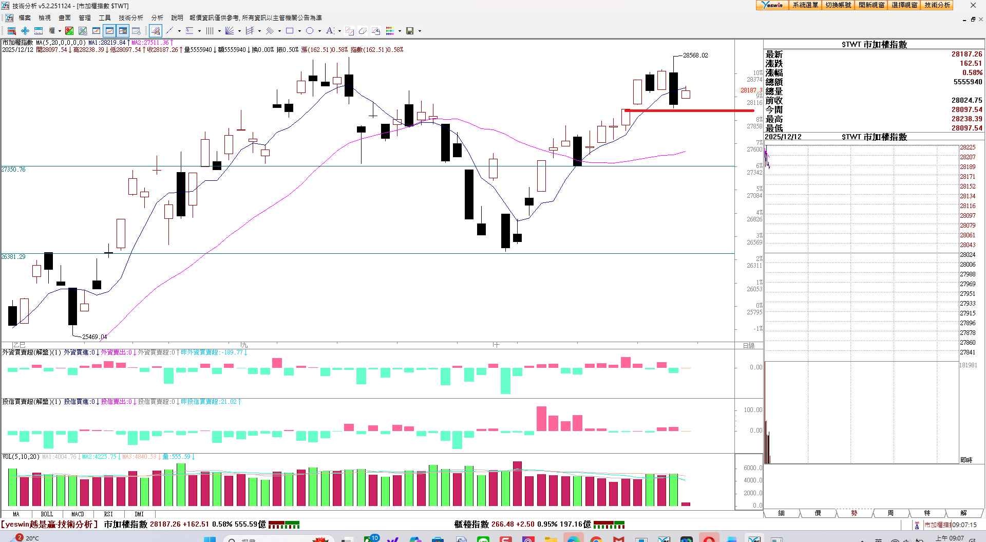The width and height of the screenshot is (986, 542).
Task: Click the blue crosshair move icon
Action: coord(25,31)
